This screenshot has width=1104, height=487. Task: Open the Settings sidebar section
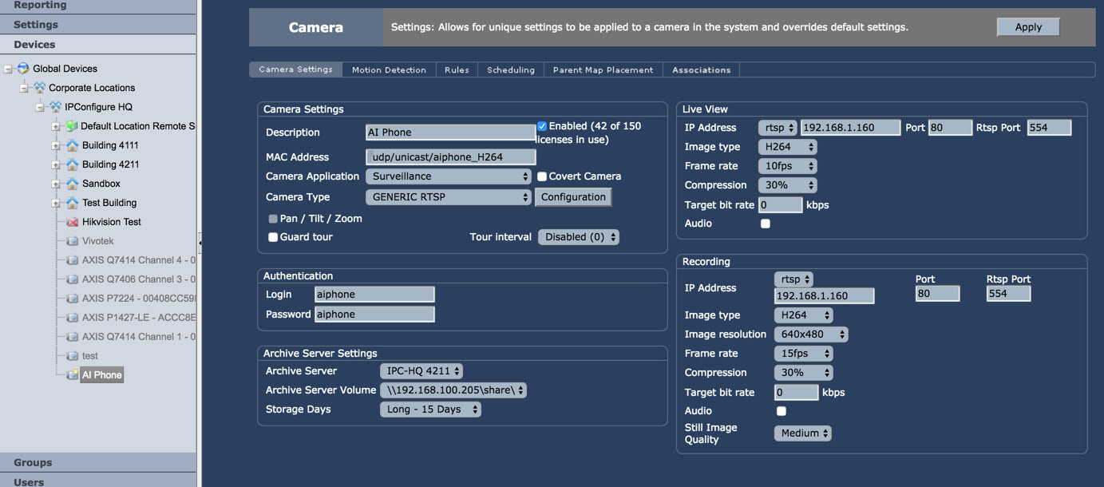98,25
